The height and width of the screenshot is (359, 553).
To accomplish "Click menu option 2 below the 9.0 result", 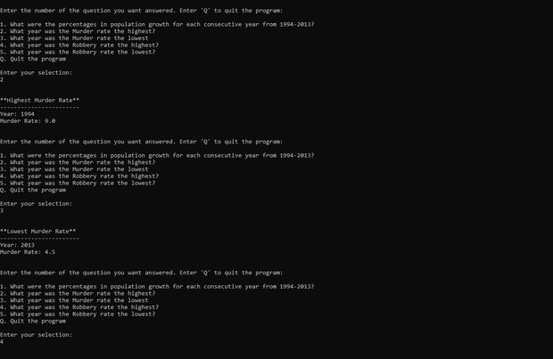I will tap(78, 162).
